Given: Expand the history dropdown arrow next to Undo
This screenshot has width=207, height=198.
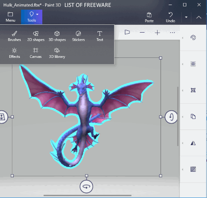Looking at the screenshot, I should [x=186, y=17].
